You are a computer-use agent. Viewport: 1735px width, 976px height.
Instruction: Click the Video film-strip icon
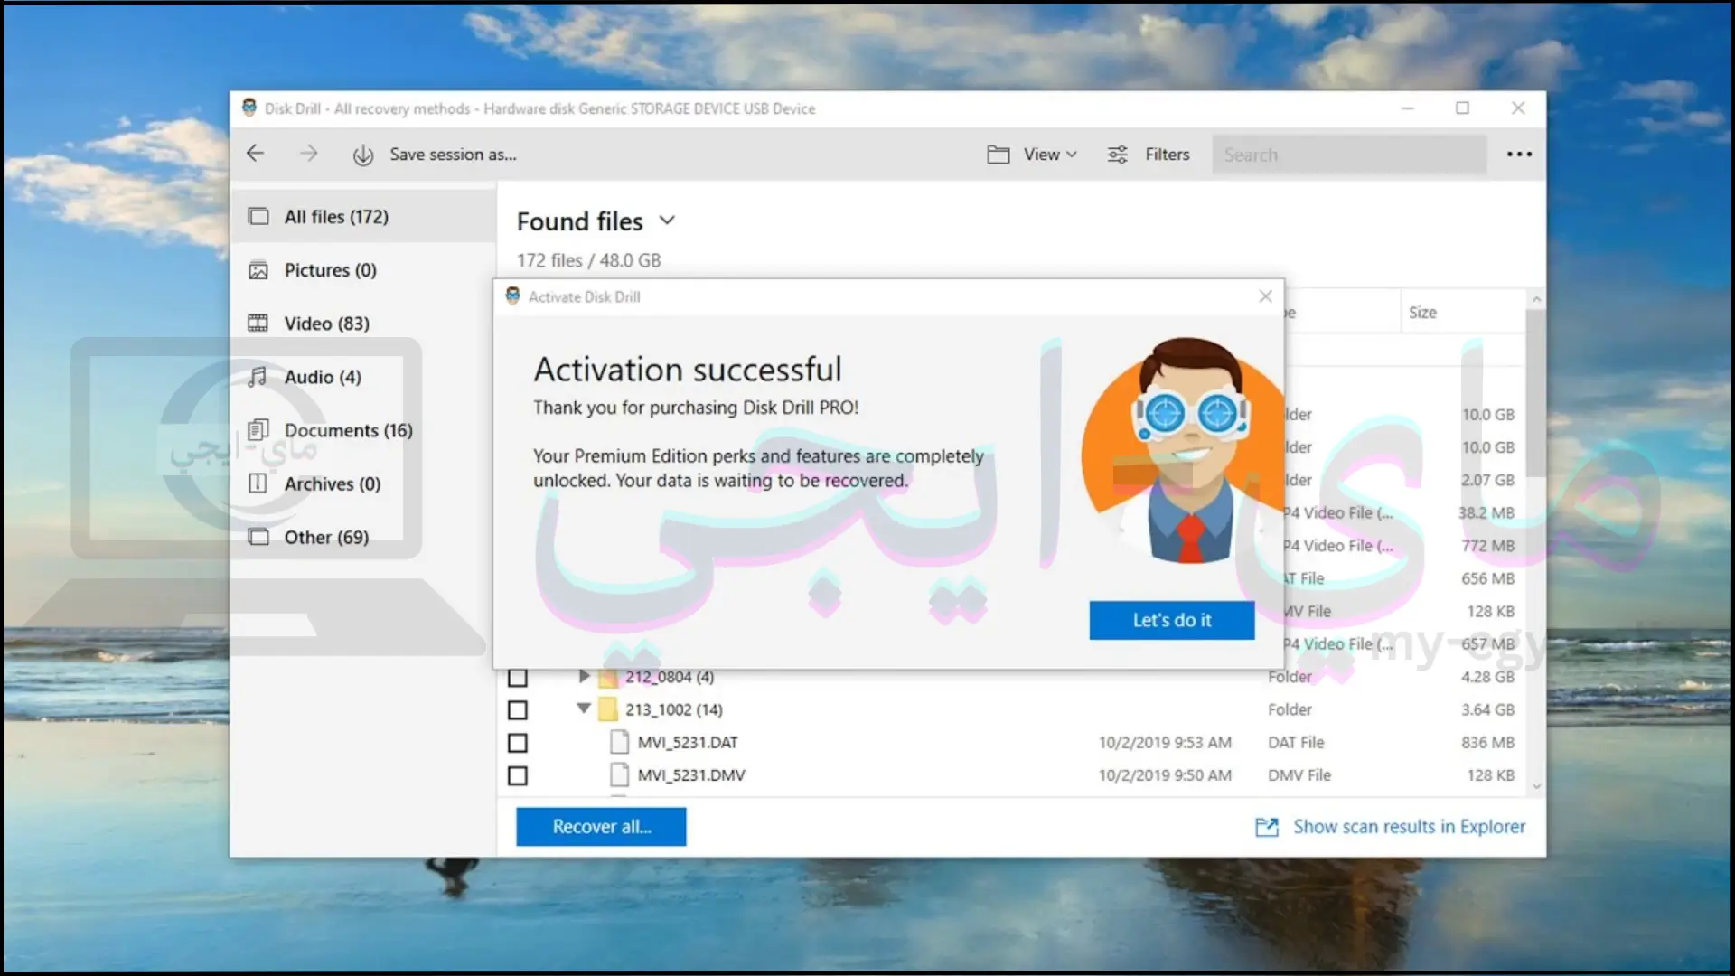coord(258,324)
